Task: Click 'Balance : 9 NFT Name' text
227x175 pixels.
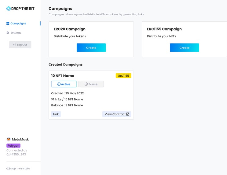Action: click(67, 105)
